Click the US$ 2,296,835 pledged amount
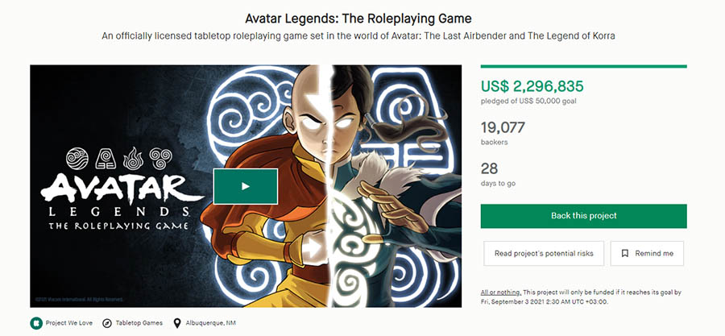 pyautogui.click(x=532, y=86)
